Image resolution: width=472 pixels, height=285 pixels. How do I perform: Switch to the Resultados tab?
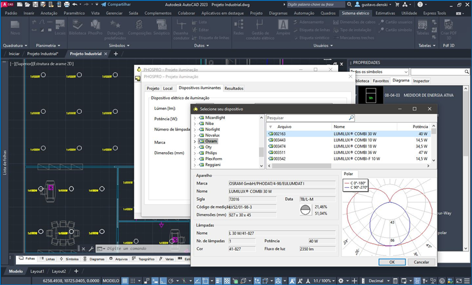(x=234, y=89)
